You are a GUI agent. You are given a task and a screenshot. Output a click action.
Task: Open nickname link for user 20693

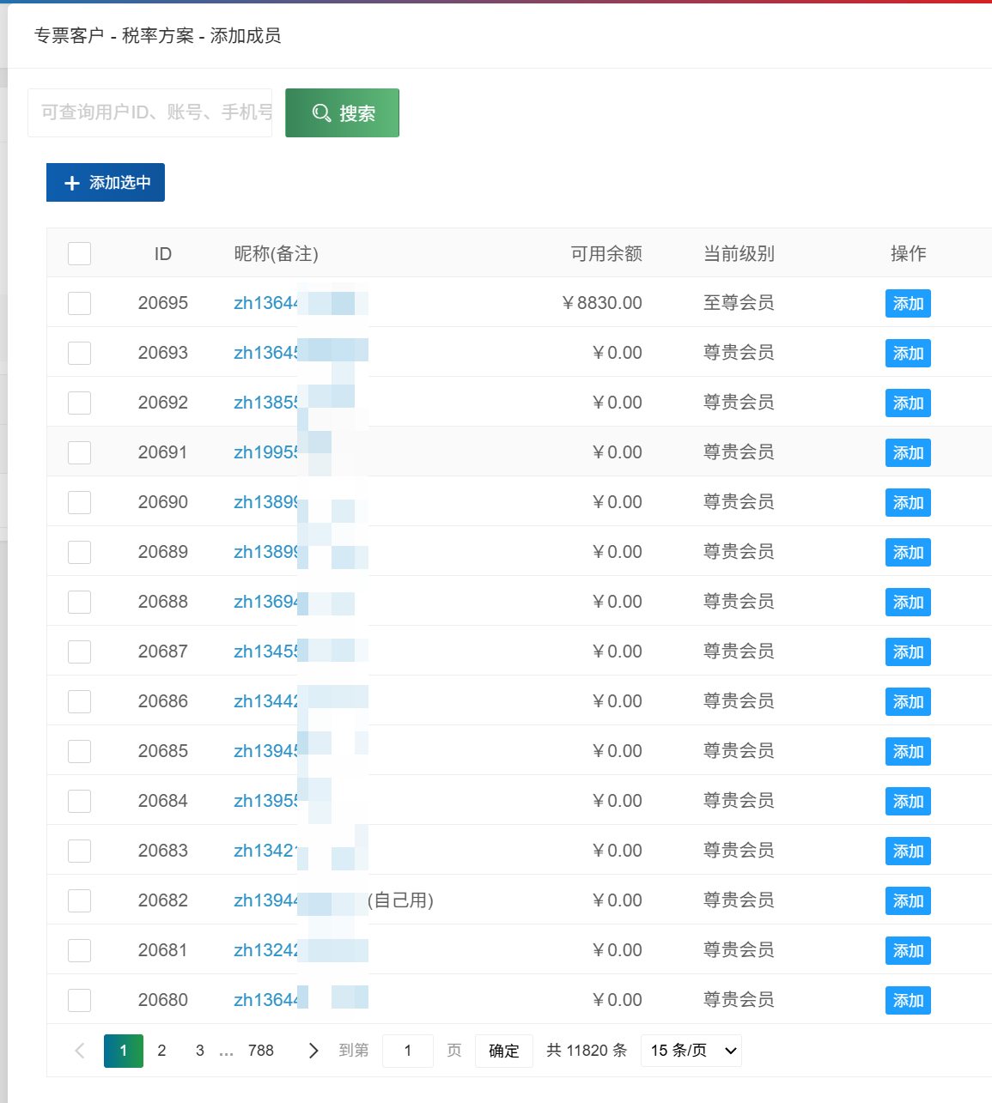point(266,353)
